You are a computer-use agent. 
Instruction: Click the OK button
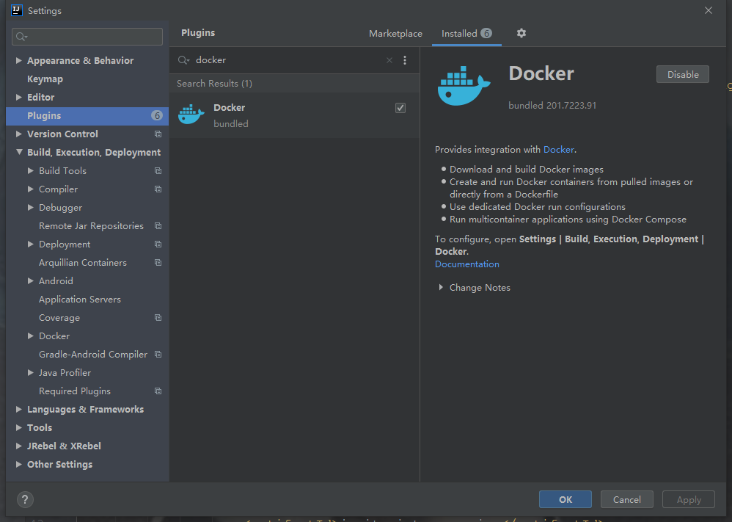(x=566, y=499)
